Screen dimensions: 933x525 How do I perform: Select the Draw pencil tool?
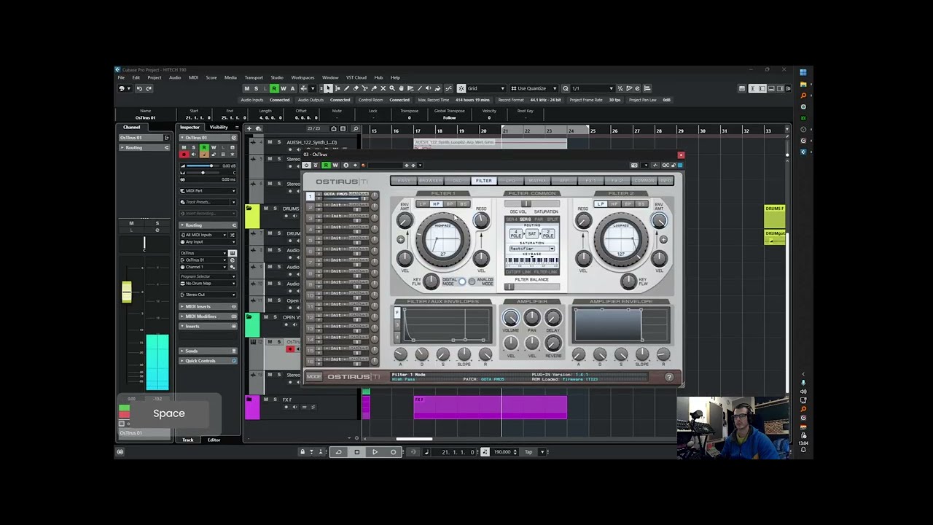[347, 88]
